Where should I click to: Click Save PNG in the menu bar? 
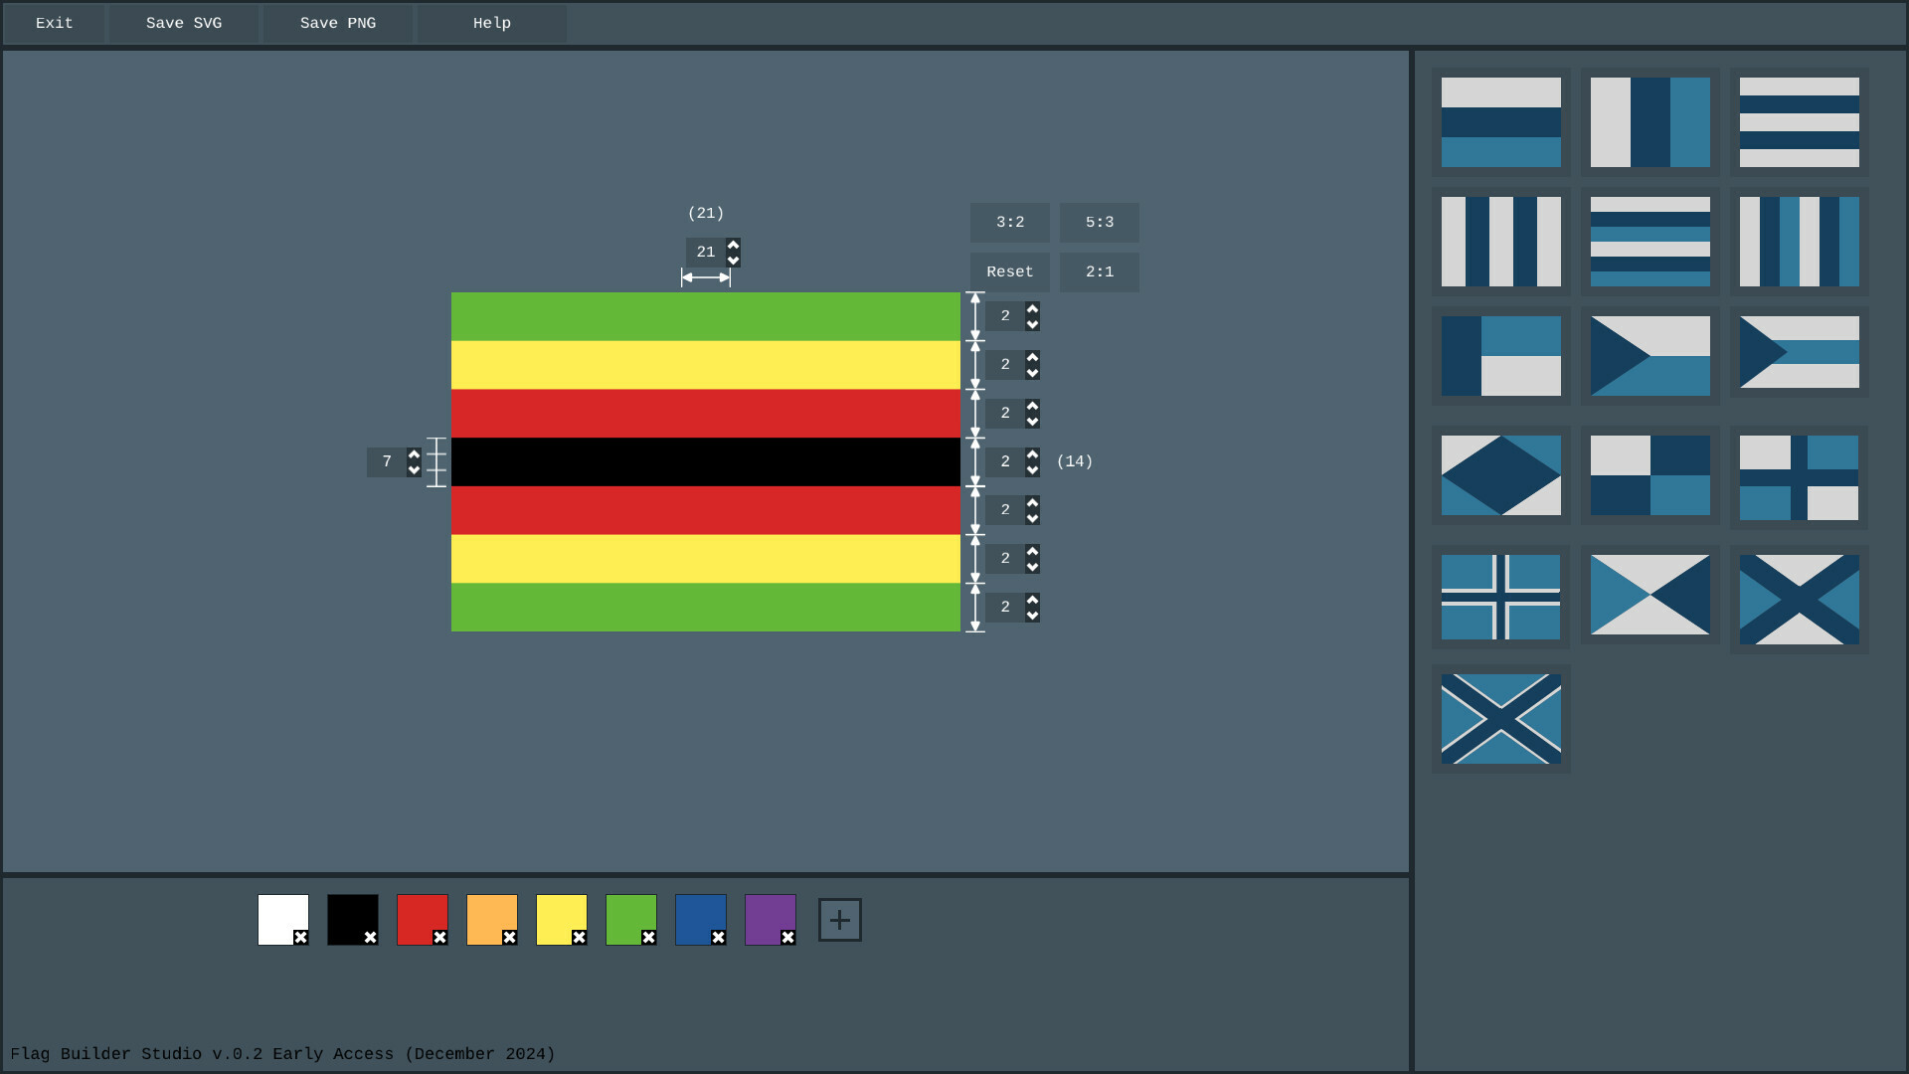coord(337,23)
